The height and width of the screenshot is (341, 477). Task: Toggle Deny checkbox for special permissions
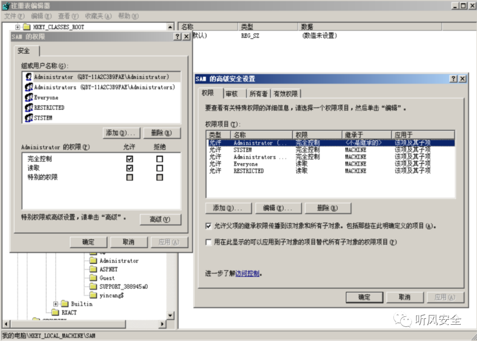160,177
